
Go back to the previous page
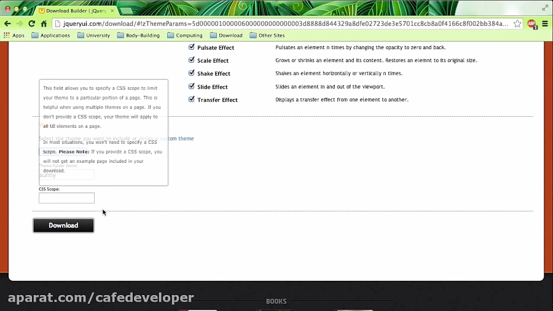tap(7, 23)
